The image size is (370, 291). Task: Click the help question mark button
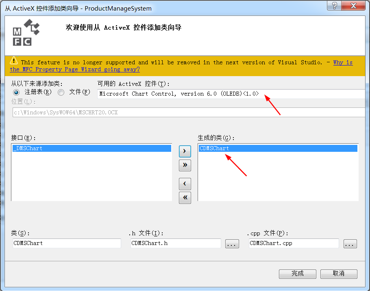[334, 5]
